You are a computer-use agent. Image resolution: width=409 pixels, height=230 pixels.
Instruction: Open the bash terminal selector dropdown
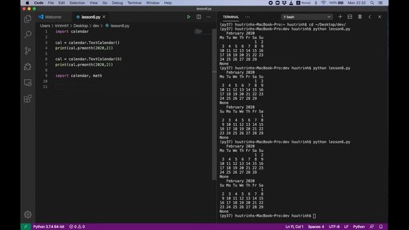coord(307,17)
